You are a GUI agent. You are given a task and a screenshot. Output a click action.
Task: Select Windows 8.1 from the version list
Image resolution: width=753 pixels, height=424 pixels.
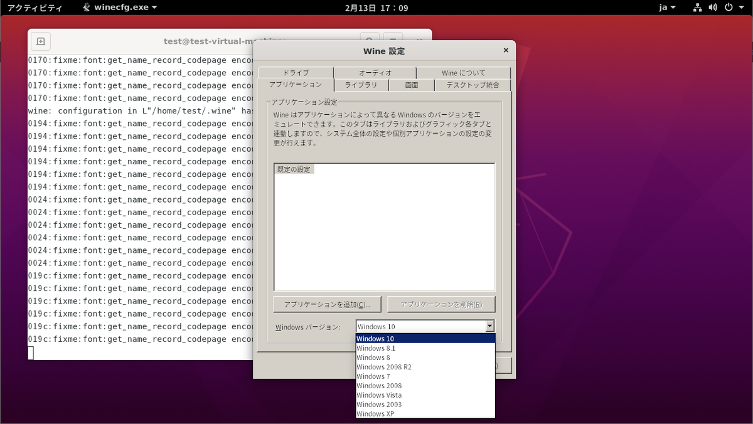point(425,348)
